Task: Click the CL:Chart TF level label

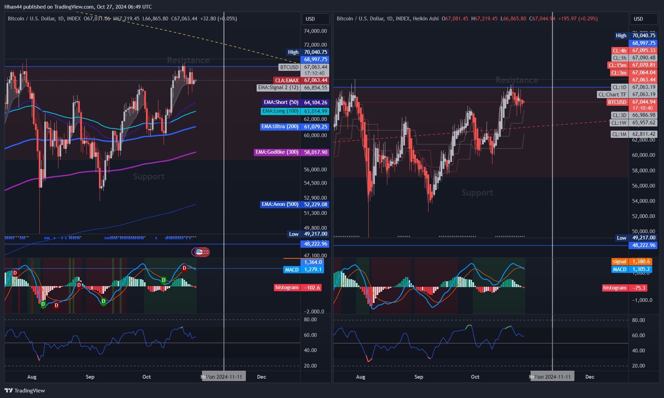Action: pos(627,95)
